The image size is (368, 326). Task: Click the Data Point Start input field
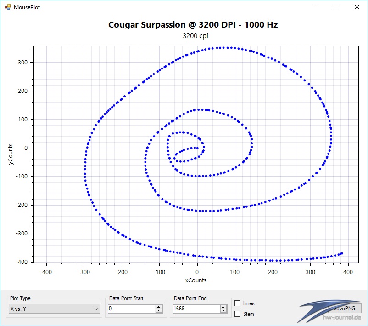(132, 309)
